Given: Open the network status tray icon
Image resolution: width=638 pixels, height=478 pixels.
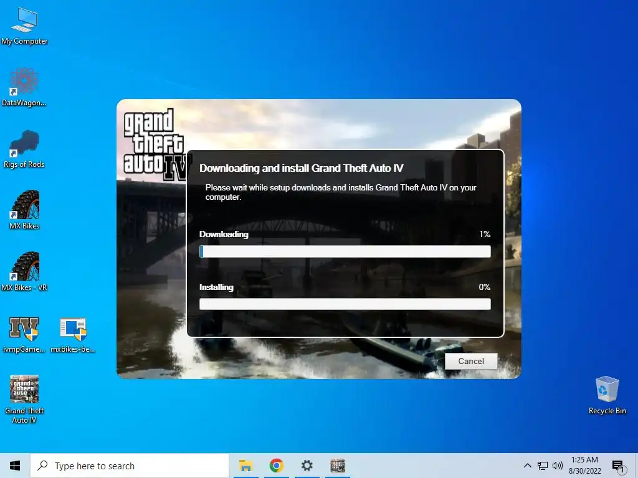Looking at the screenshot, I should [x=543, y=466].
